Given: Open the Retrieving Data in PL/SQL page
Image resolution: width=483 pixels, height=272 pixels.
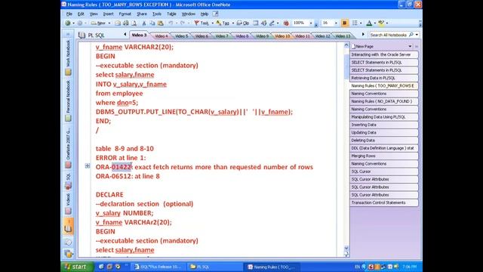Looking at the screenshot, I should point(384,78).
